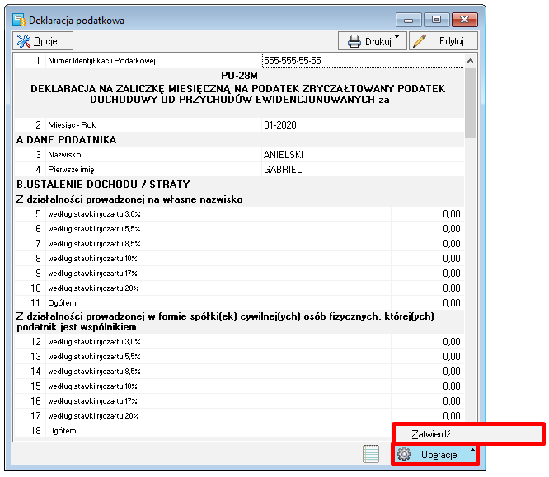Select row 15 ryczałtu 10% value
Image resolution: width=549 pixels, height=477 pixels.
point(428,386)
